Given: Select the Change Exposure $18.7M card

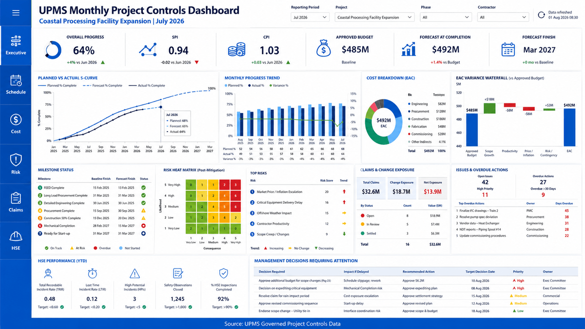Looking at the screenshot, I should [401, 187].
